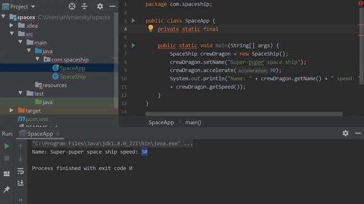Click highlighted 30 in console output
The width and height of the screenshot is (364, 204).
pos(144,152)
